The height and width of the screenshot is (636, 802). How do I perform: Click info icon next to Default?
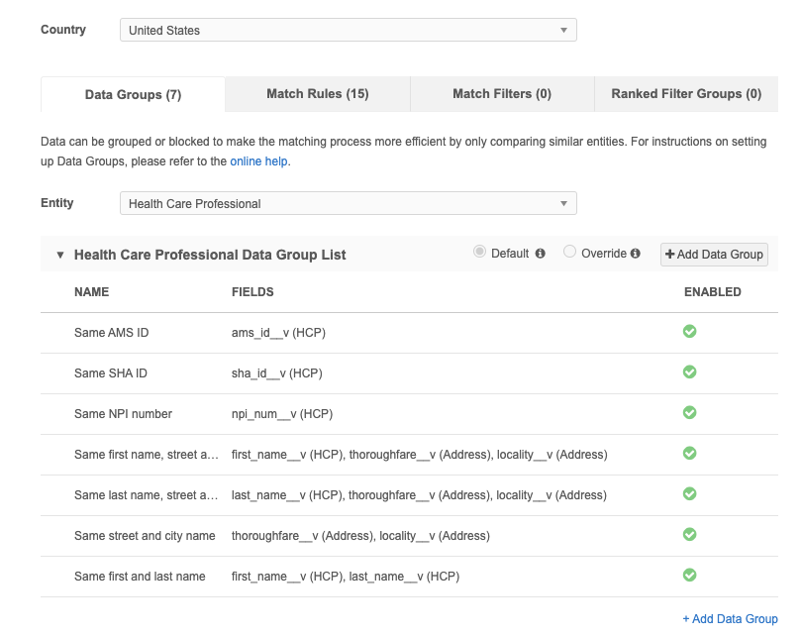click(x=541, y=254)
